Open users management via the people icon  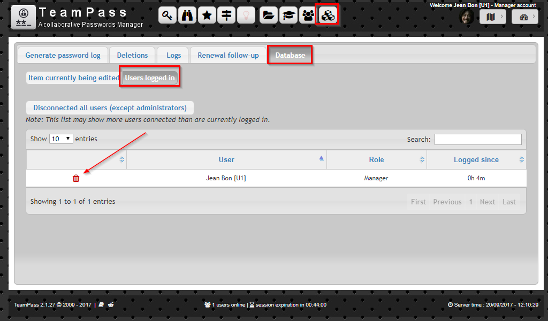(308, 15)
